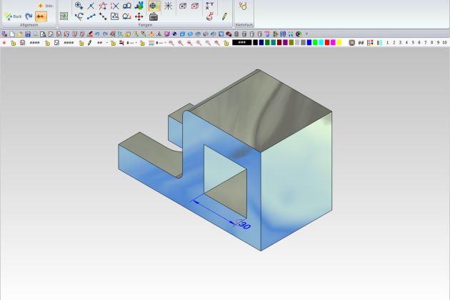Click the four-way red arrows snap icon
Screen dimensions: 450x300
click(139, 16)
